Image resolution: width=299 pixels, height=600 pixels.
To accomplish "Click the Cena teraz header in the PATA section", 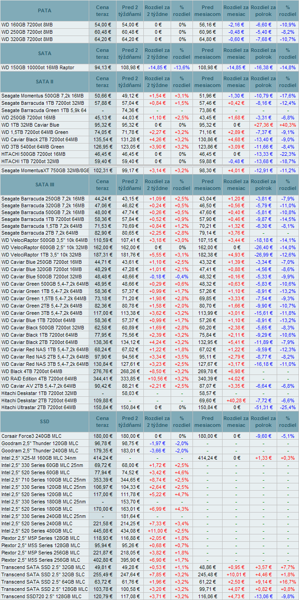I will 103,10.
